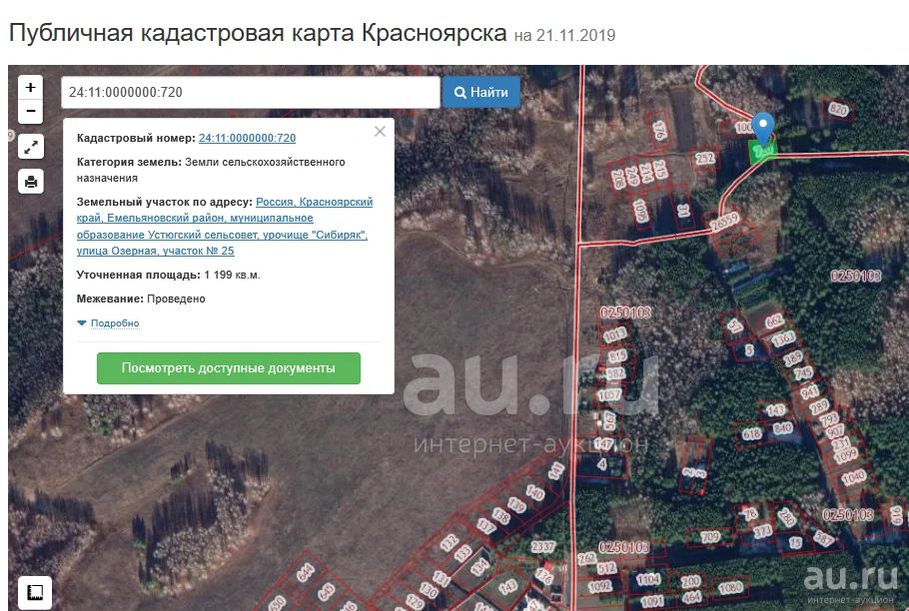Click parcel labeled 820 on map
This screenshot has width=909, height=611.
[838, 109]
